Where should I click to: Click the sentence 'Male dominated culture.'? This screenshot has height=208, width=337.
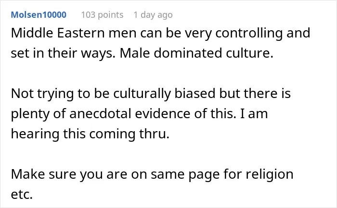[x=196, y=53]
